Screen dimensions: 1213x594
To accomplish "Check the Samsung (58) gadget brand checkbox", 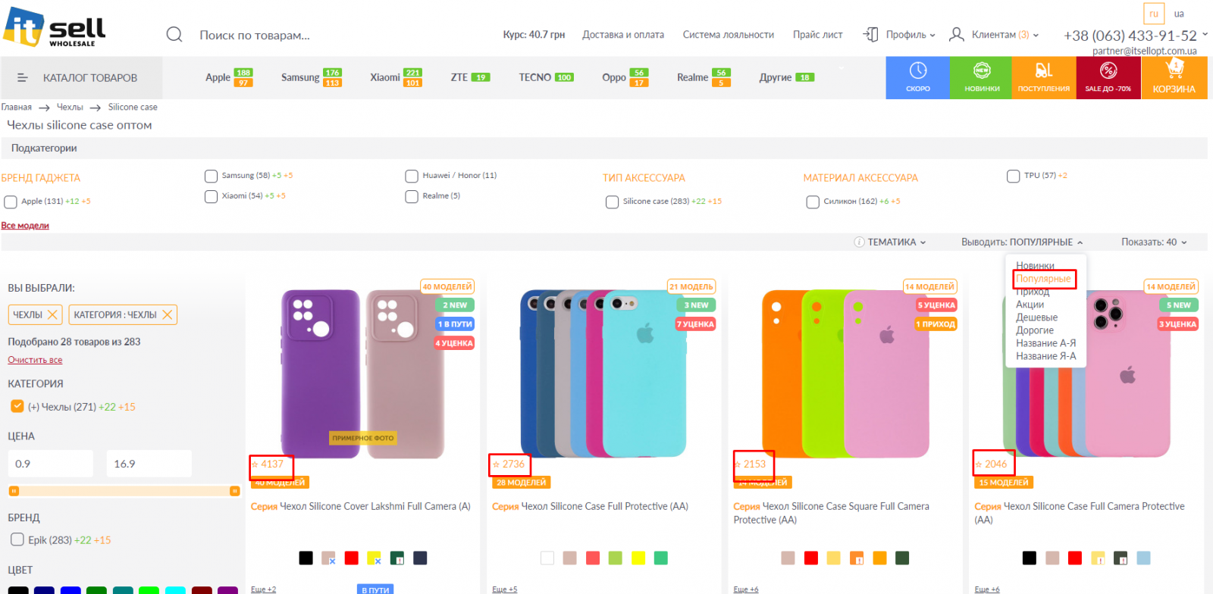I will pos(211,177).
